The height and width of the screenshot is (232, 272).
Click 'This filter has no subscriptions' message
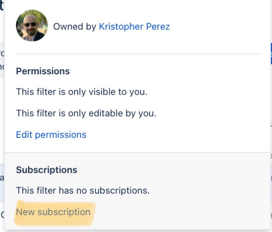(x=83, y=191)
